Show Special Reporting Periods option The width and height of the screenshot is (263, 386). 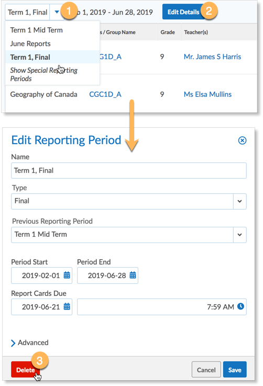[43, 74]
